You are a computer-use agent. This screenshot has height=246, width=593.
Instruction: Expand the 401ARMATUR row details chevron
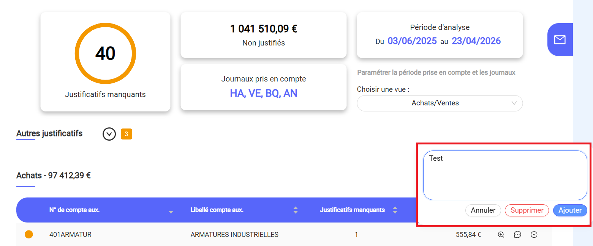[534, 235]
